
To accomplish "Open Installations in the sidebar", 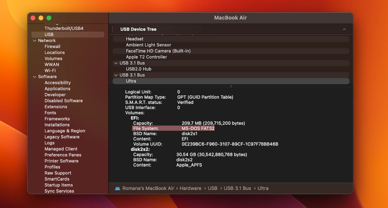I will point(57,125).
